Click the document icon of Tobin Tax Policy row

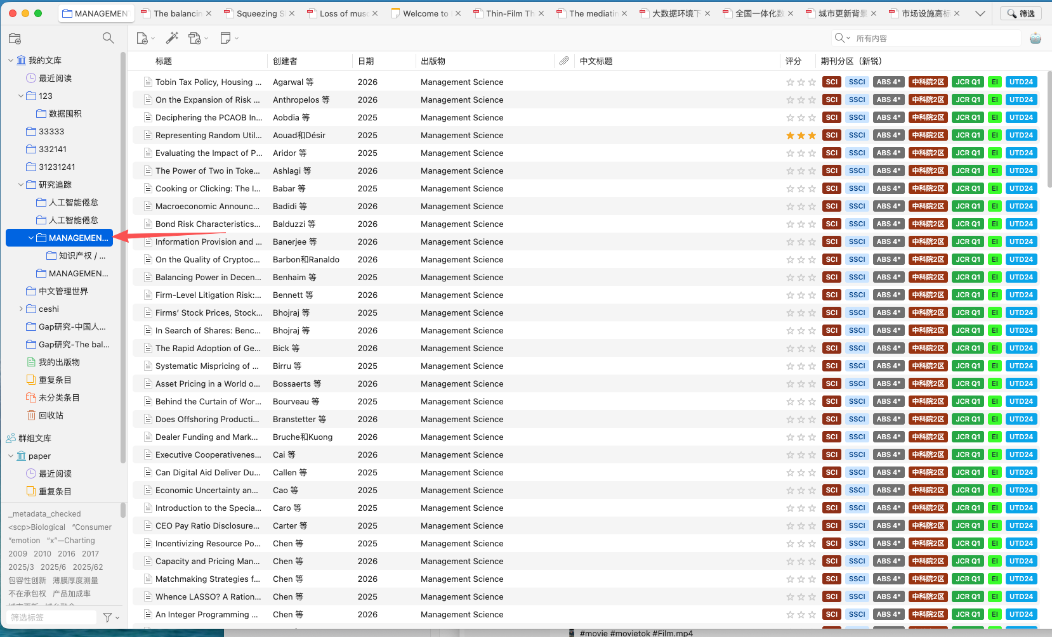147,82
